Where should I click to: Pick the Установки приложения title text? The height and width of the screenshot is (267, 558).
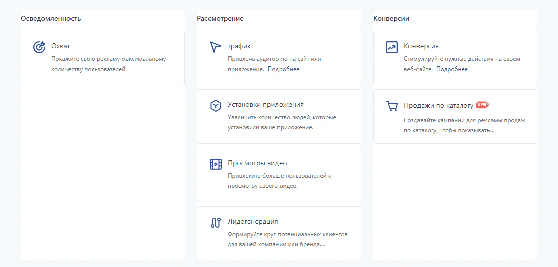(x=265, y=105)
